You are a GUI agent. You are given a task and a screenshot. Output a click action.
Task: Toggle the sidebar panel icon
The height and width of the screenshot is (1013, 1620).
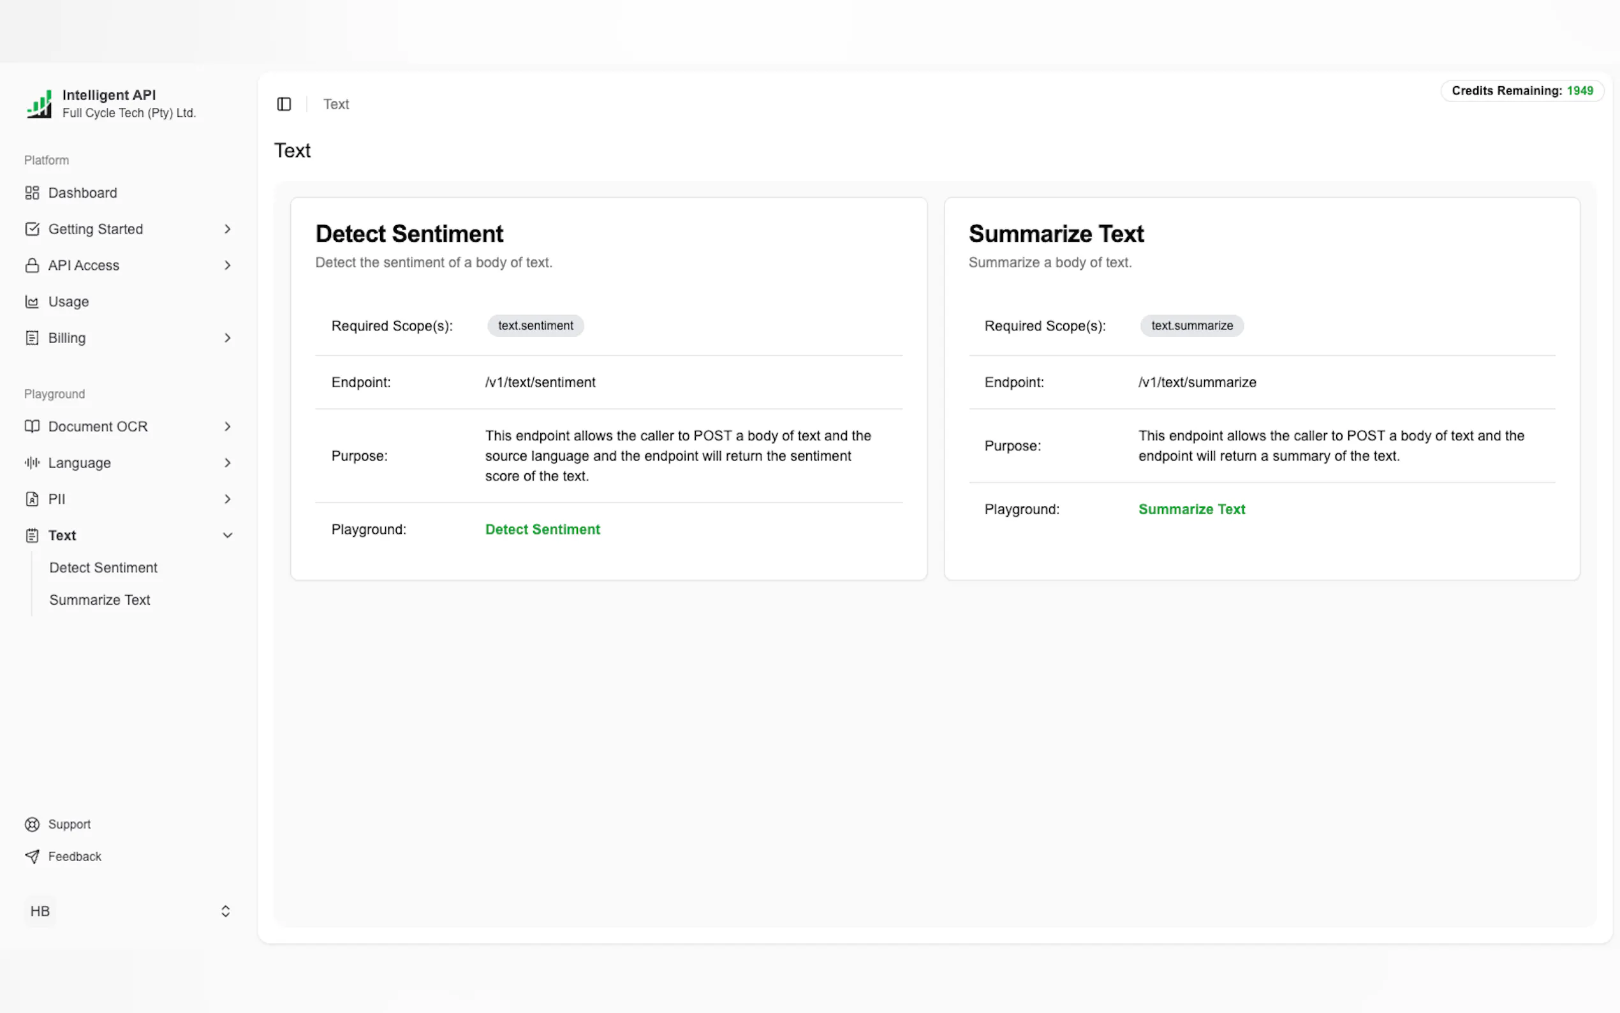pos(284,104)
